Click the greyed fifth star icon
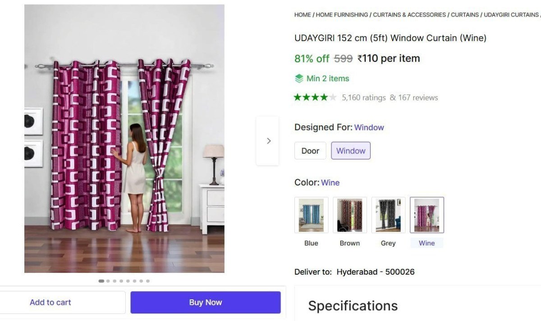 [x=332, y=97]
